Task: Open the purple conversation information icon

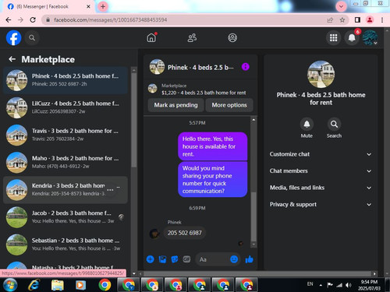Action: point(245,67)
